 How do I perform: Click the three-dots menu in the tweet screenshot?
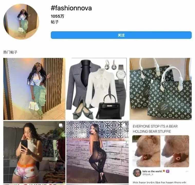pyautogui.click(x=187, y=171)
